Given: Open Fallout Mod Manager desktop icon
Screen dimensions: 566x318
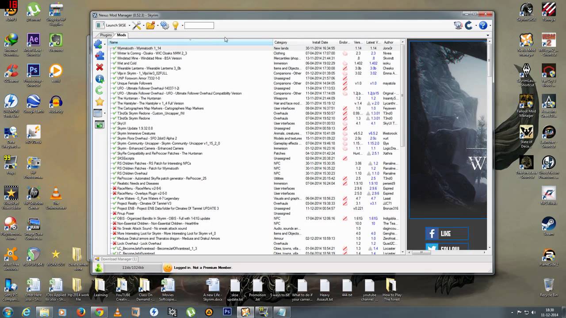Looking at the screenshot, I should tap(526, 106).
